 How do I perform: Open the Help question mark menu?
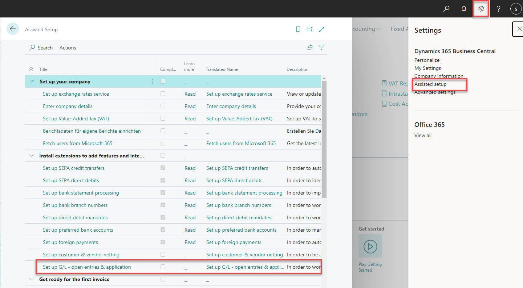point(498,8)
